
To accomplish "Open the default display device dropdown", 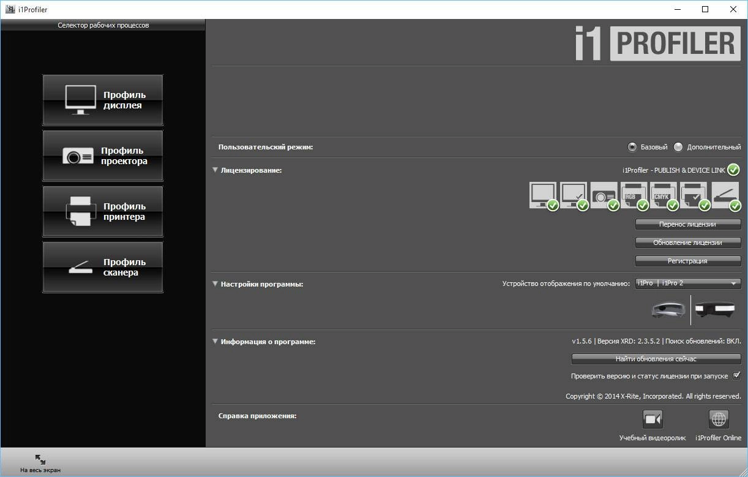I will 688,283.
